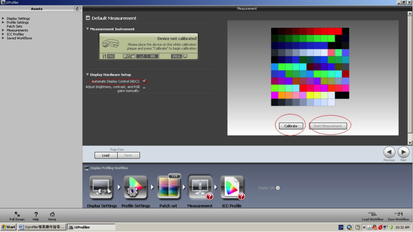Image resolution: width=413 pixels, height=232 pixels.
Task: Collapse the Display Hardware Setup section
Action: 87,75
